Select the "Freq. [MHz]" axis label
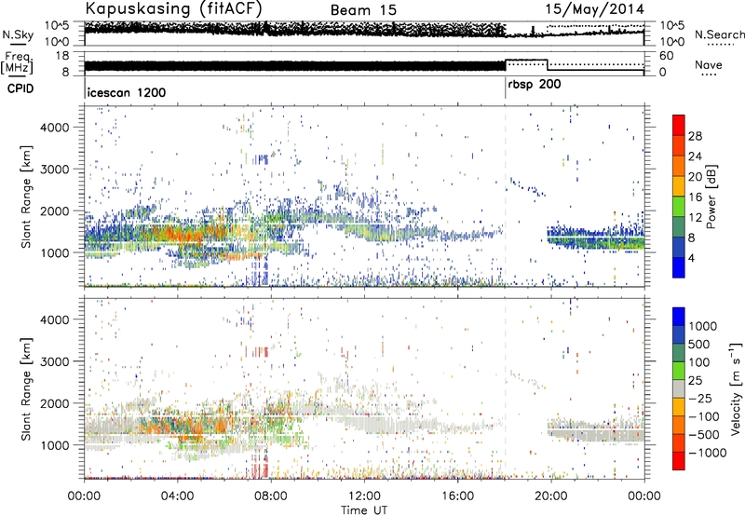The image size is (745, 516). click(17, 62)
